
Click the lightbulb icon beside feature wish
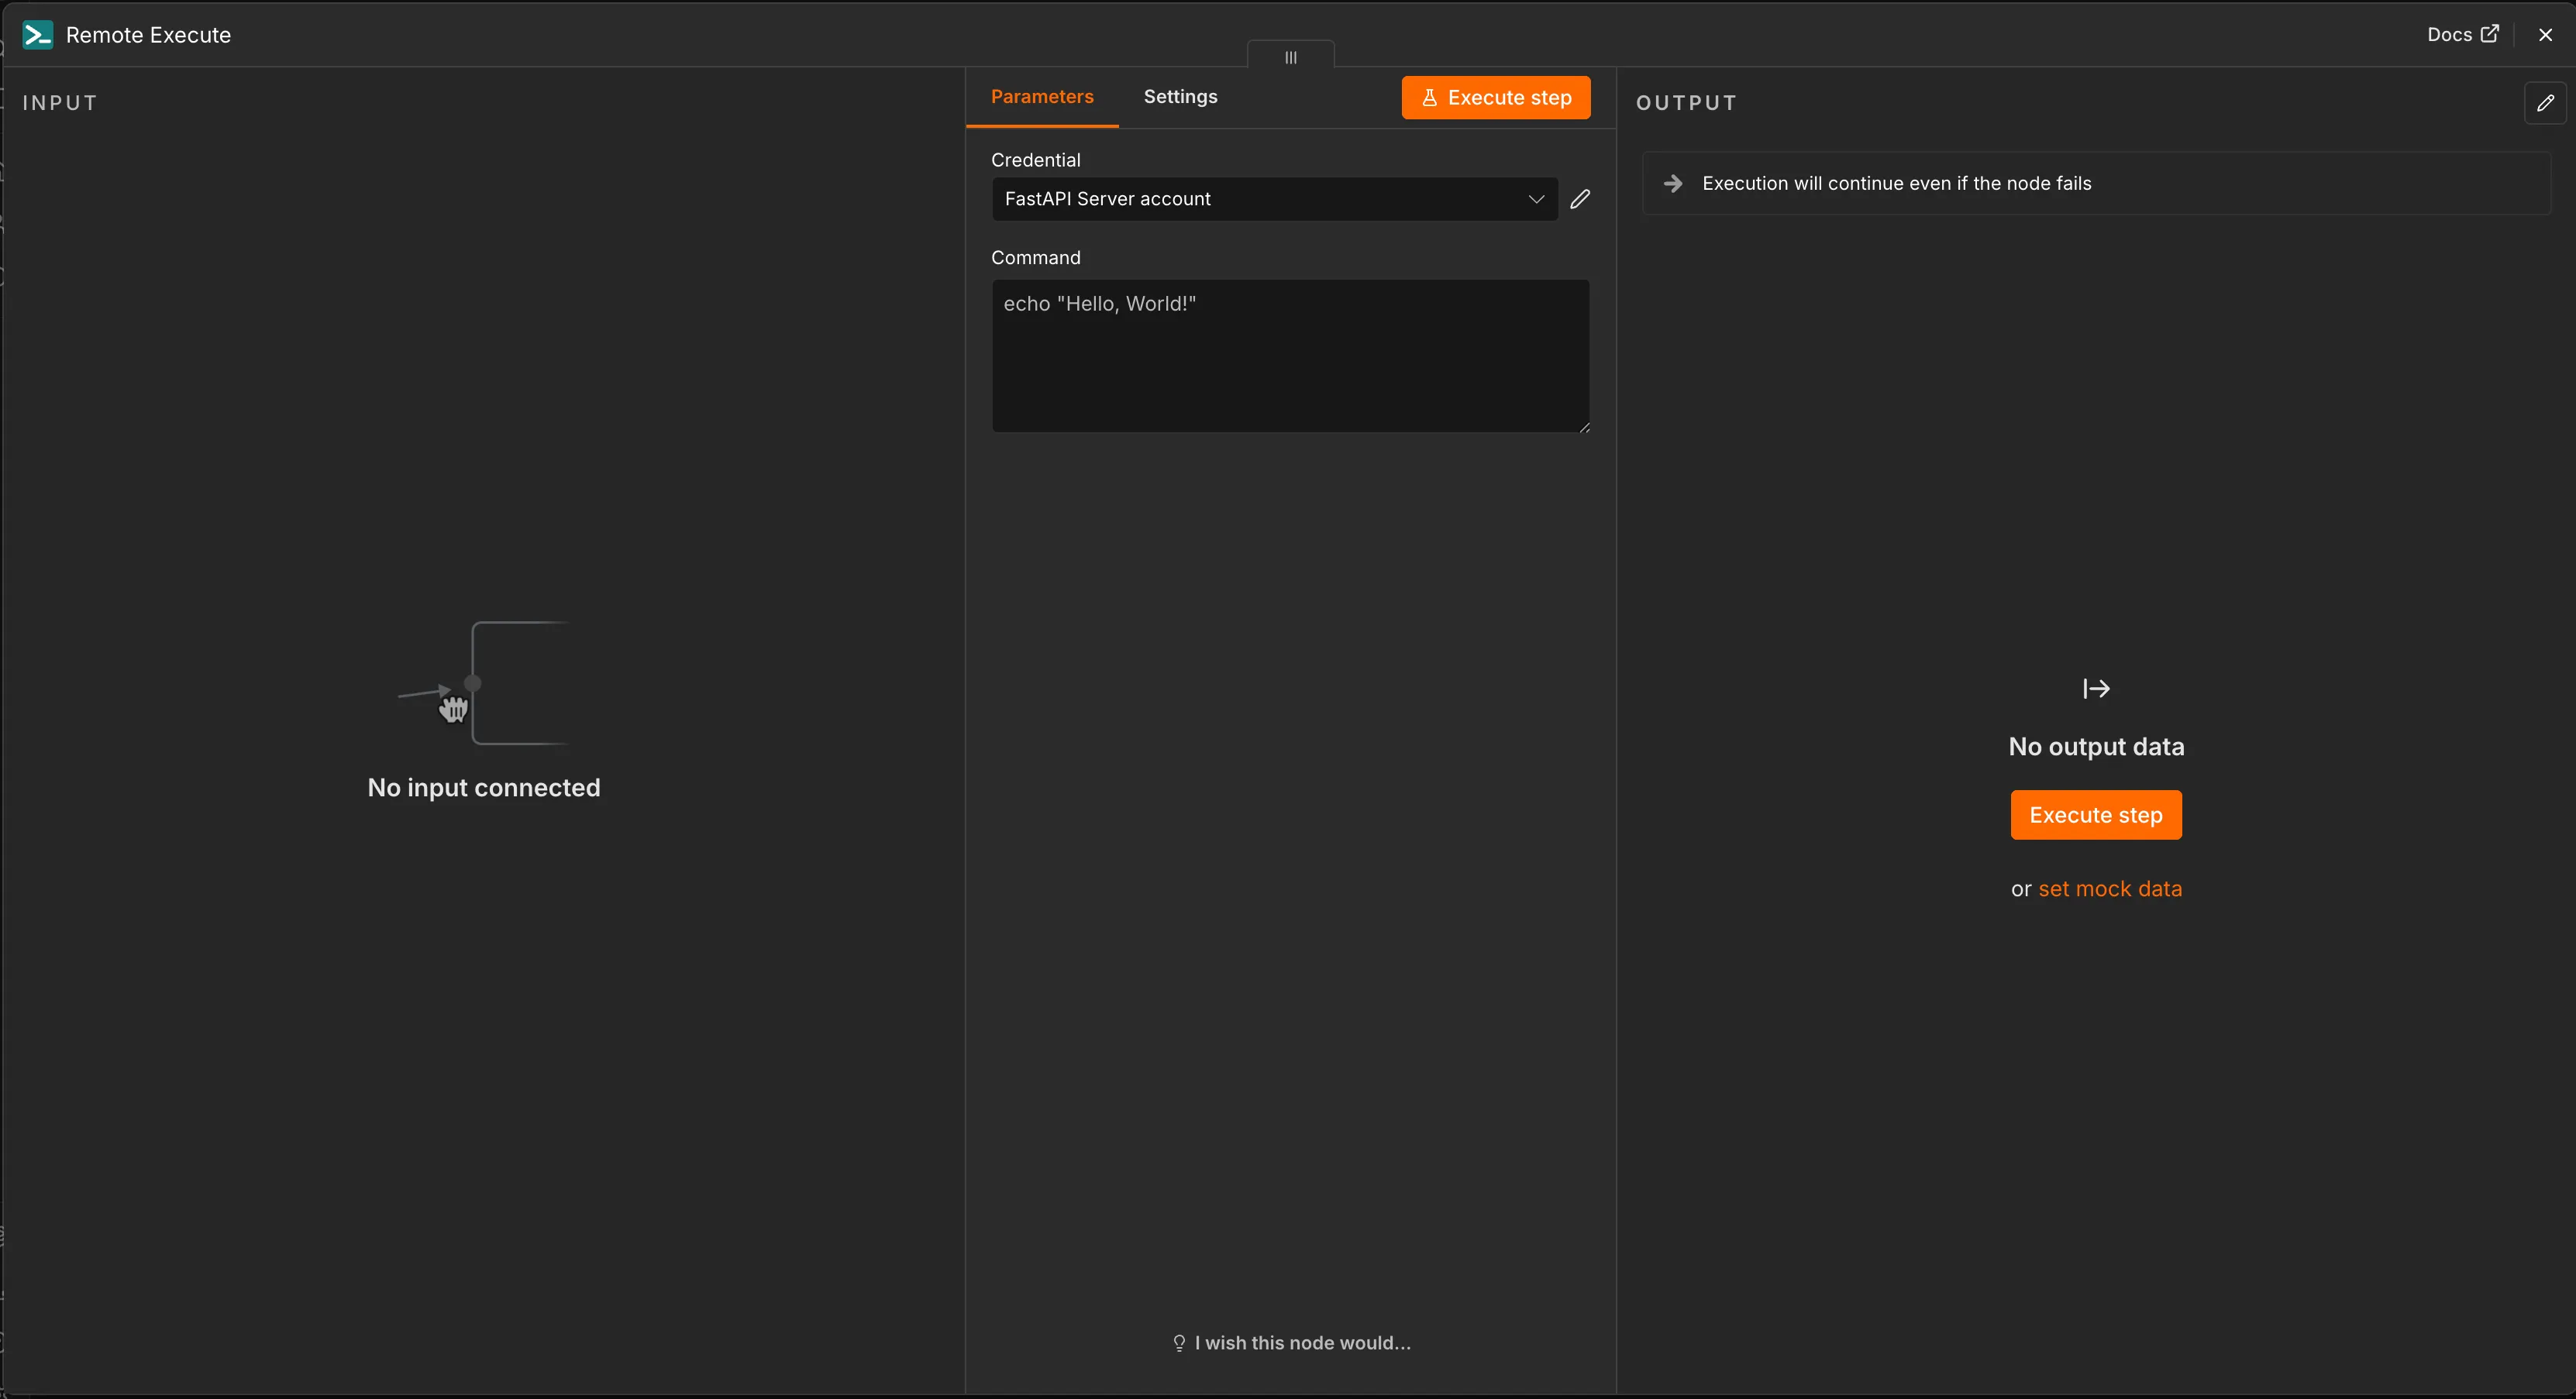[1179, 1343]
